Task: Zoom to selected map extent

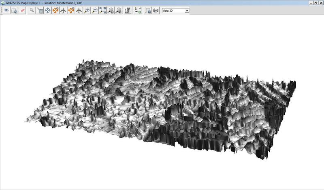Action: coord(102,11)
